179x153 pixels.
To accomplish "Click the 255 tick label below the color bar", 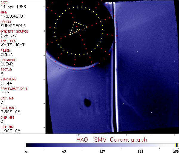I will tap(175, 151).
